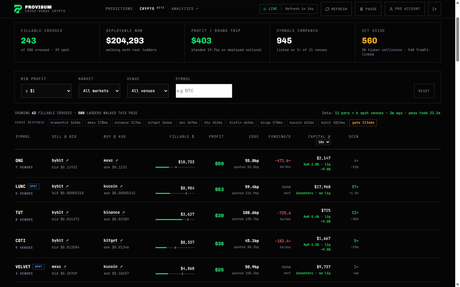Screen dimensions: 460x287
Task: Click the htx 452ms venue chip
Action: [213, 123]
